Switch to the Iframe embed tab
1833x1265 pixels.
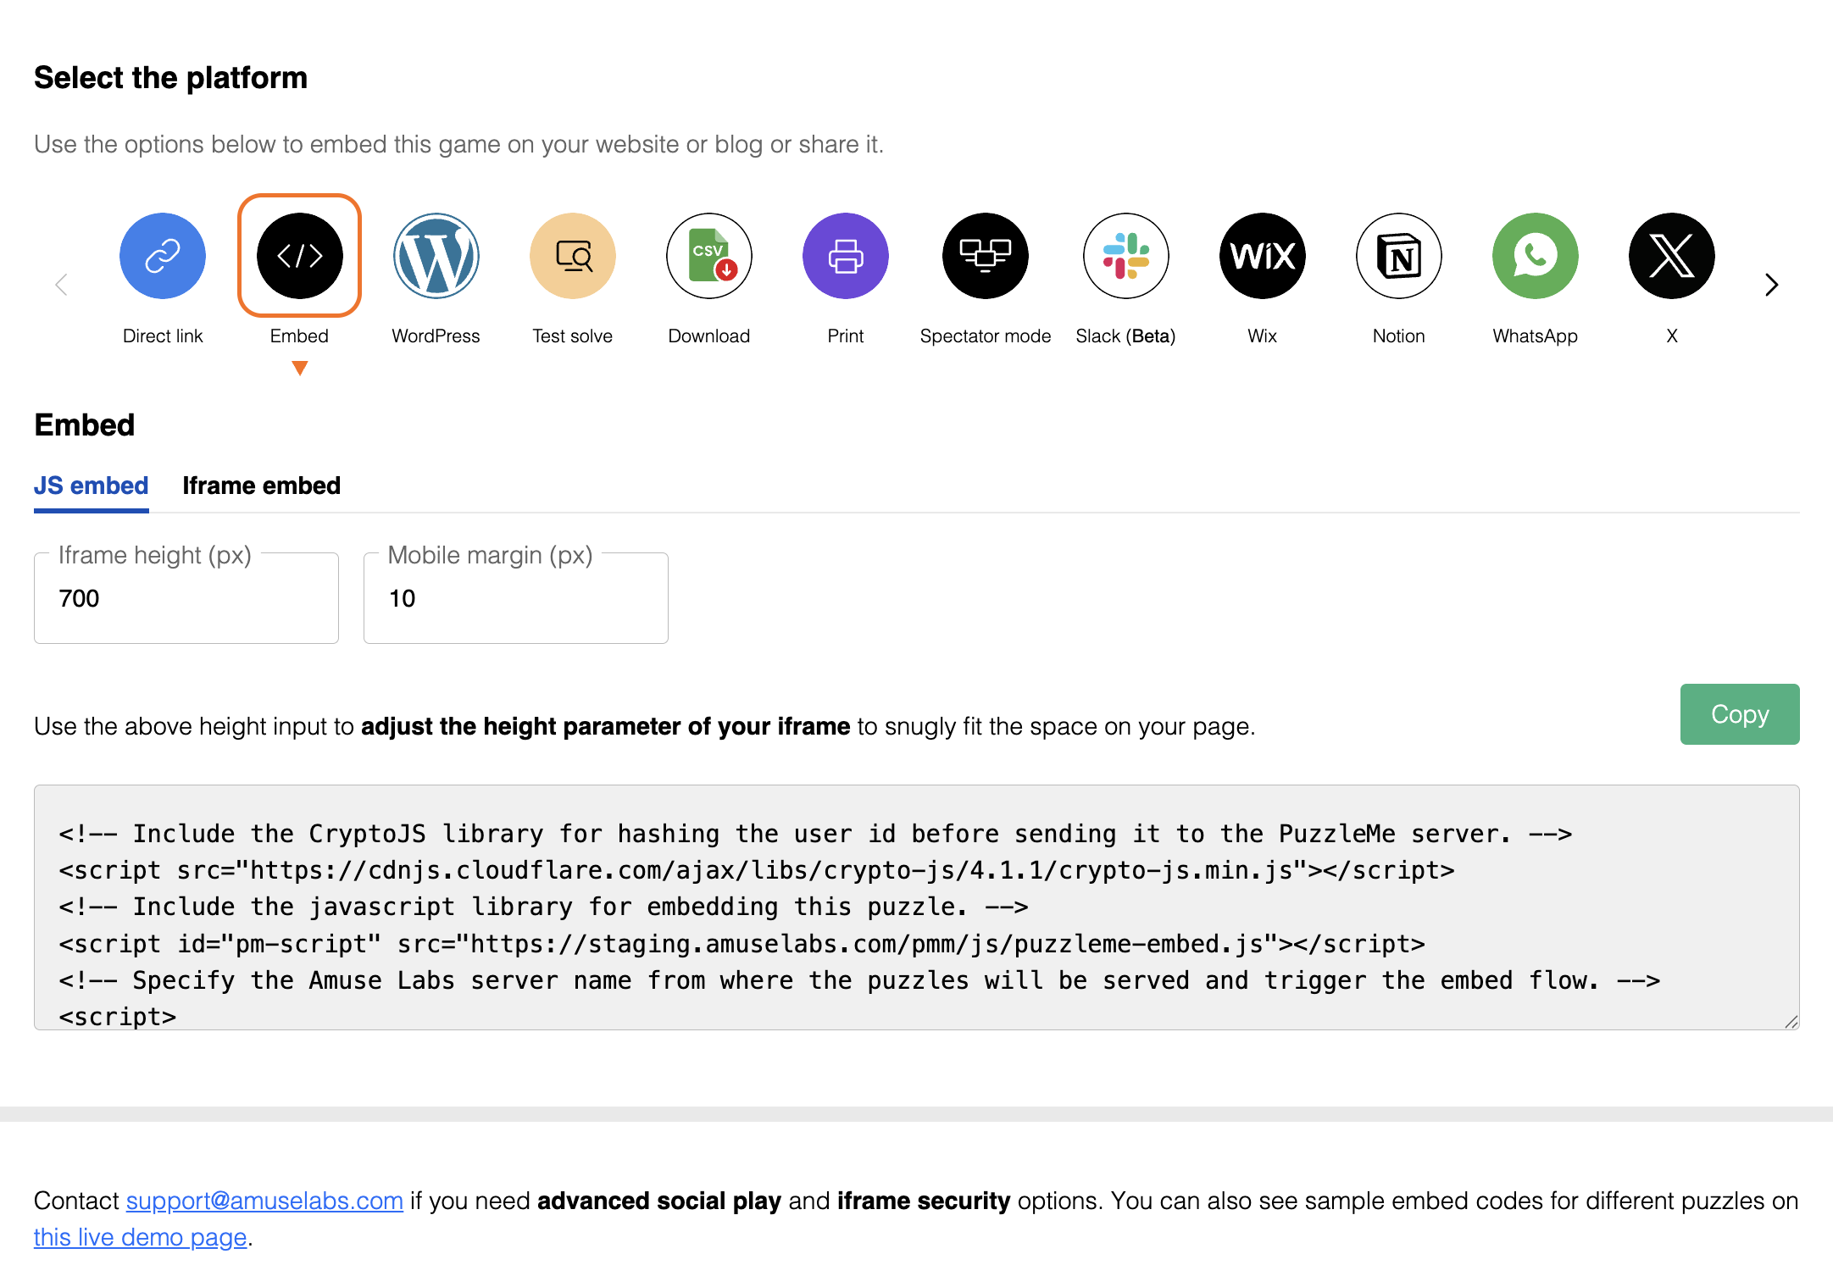[x=262, y=485]
